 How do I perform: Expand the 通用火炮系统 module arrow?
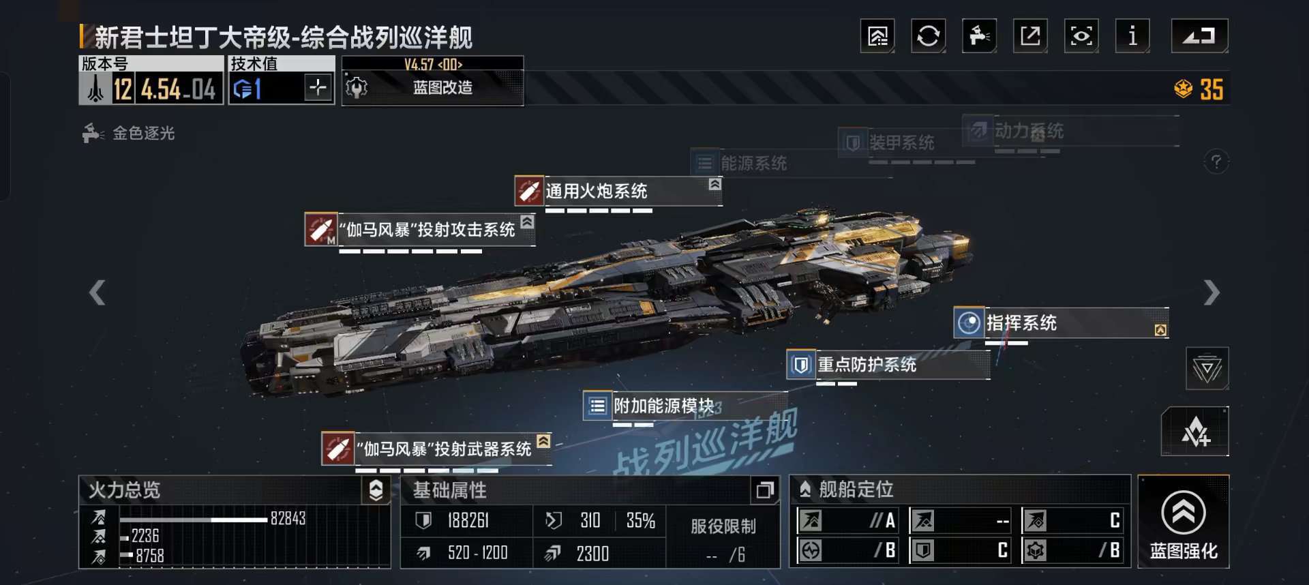pyautogui.click(x=714, y=184)
